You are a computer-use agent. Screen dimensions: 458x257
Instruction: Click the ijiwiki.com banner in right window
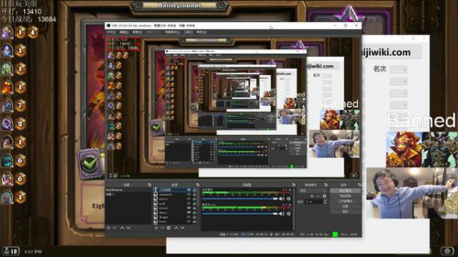pyautogui.click(x=392, y=52)
